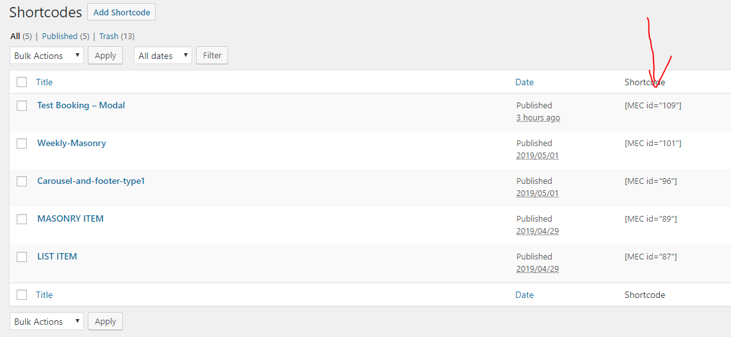
Task: Click the Add Shortcode button
Action: click(x=121, y=12)
